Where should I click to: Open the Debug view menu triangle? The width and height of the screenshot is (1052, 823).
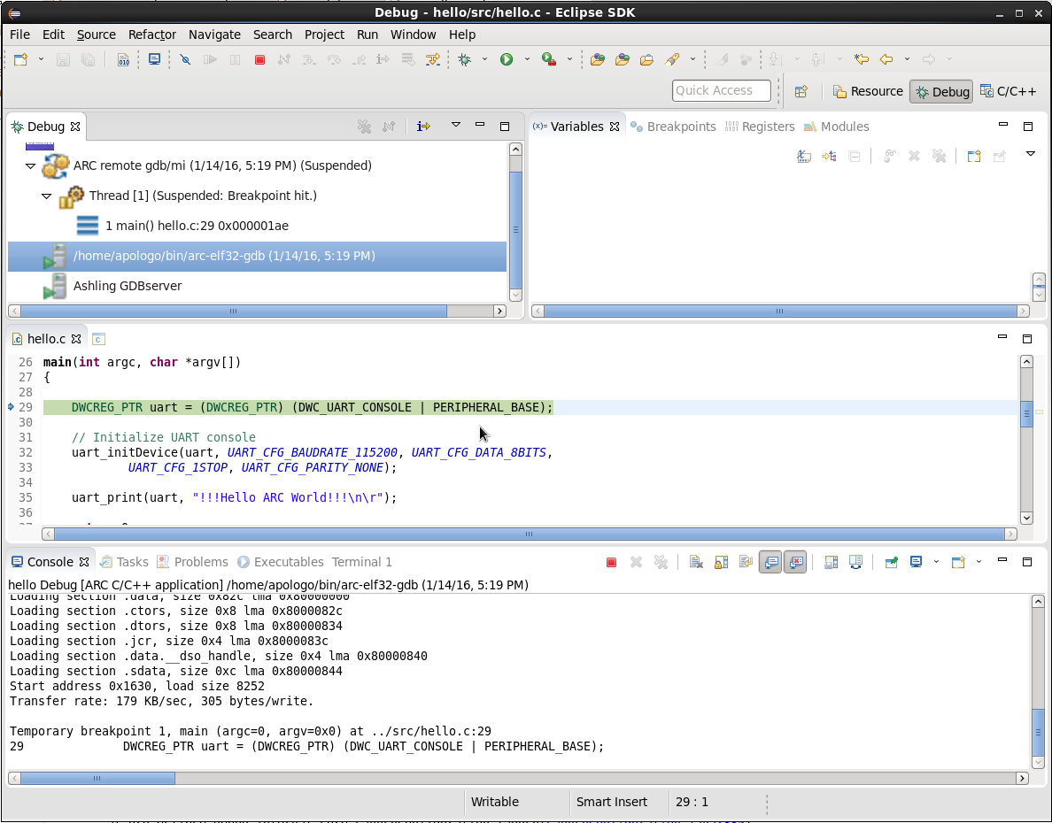pyautogui.click(x=455, y=125)
